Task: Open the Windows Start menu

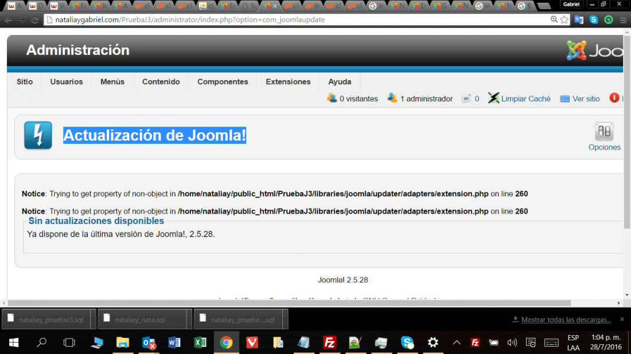Action: pyautogui.click(x=14, y=343)
